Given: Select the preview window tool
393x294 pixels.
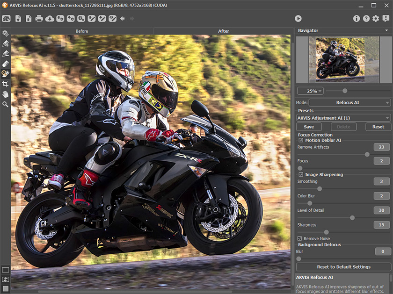Looking at the screenshot, I should coord(6,33).
